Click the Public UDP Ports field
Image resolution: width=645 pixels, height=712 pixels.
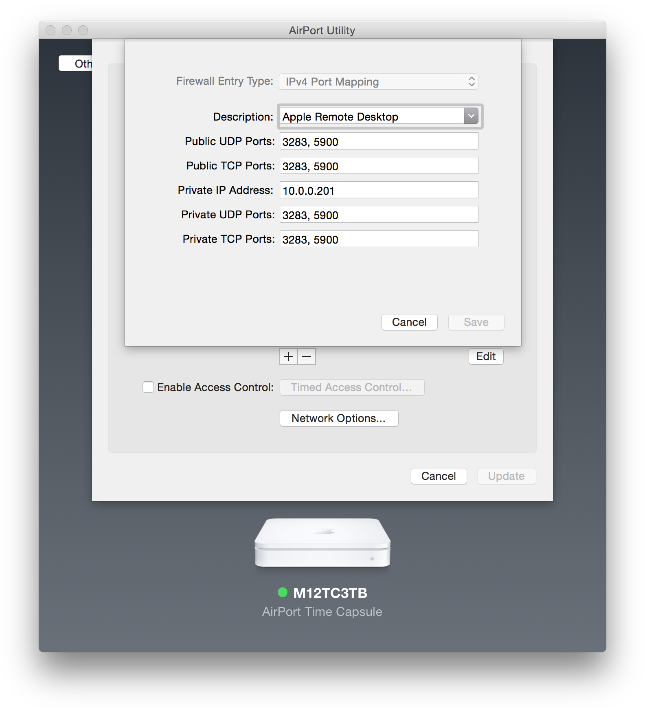(379, 141)
